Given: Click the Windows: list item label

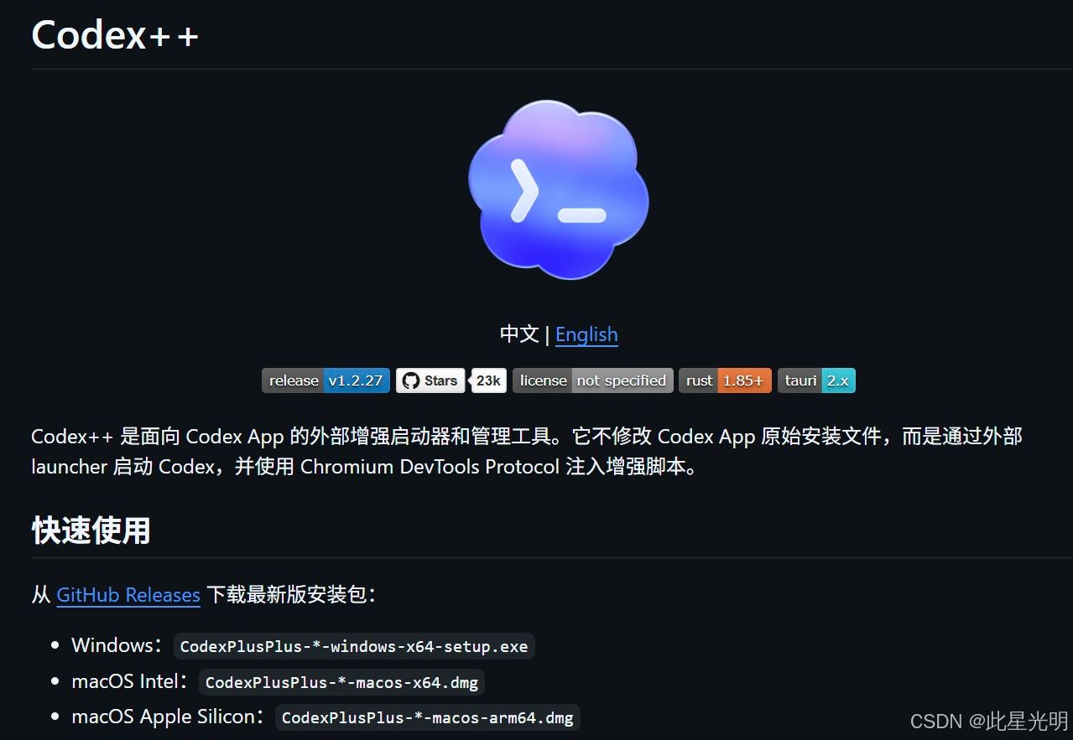Looking at the screenshot, I should click(x=117, y=645).
